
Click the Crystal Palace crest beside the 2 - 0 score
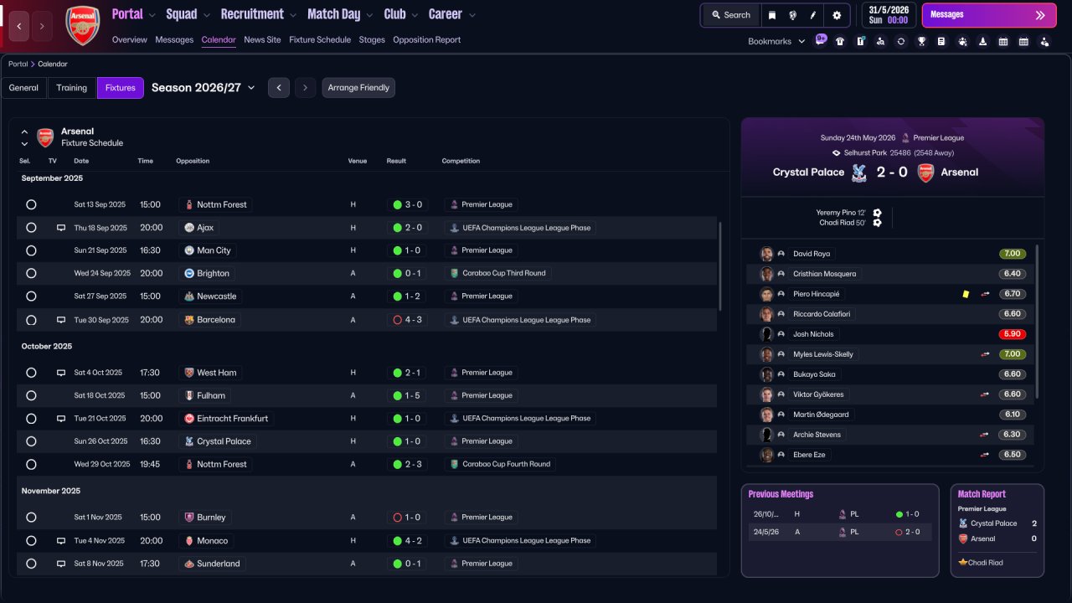[858, 173]
